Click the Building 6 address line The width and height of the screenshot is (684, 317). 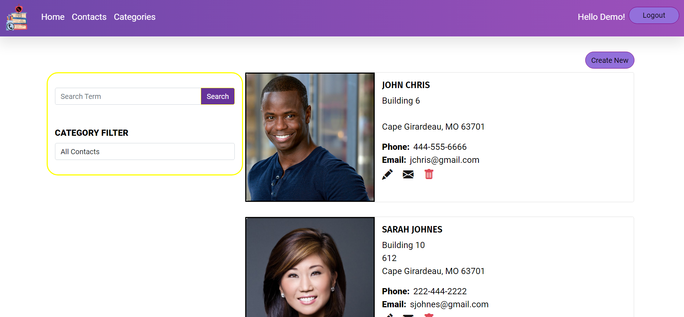pos(401,101)
